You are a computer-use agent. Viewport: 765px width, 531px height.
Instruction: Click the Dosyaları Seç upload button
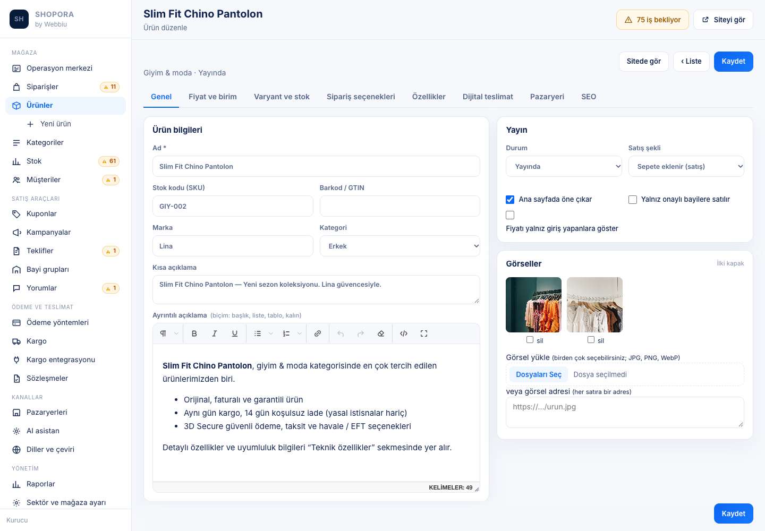[539, 374]
